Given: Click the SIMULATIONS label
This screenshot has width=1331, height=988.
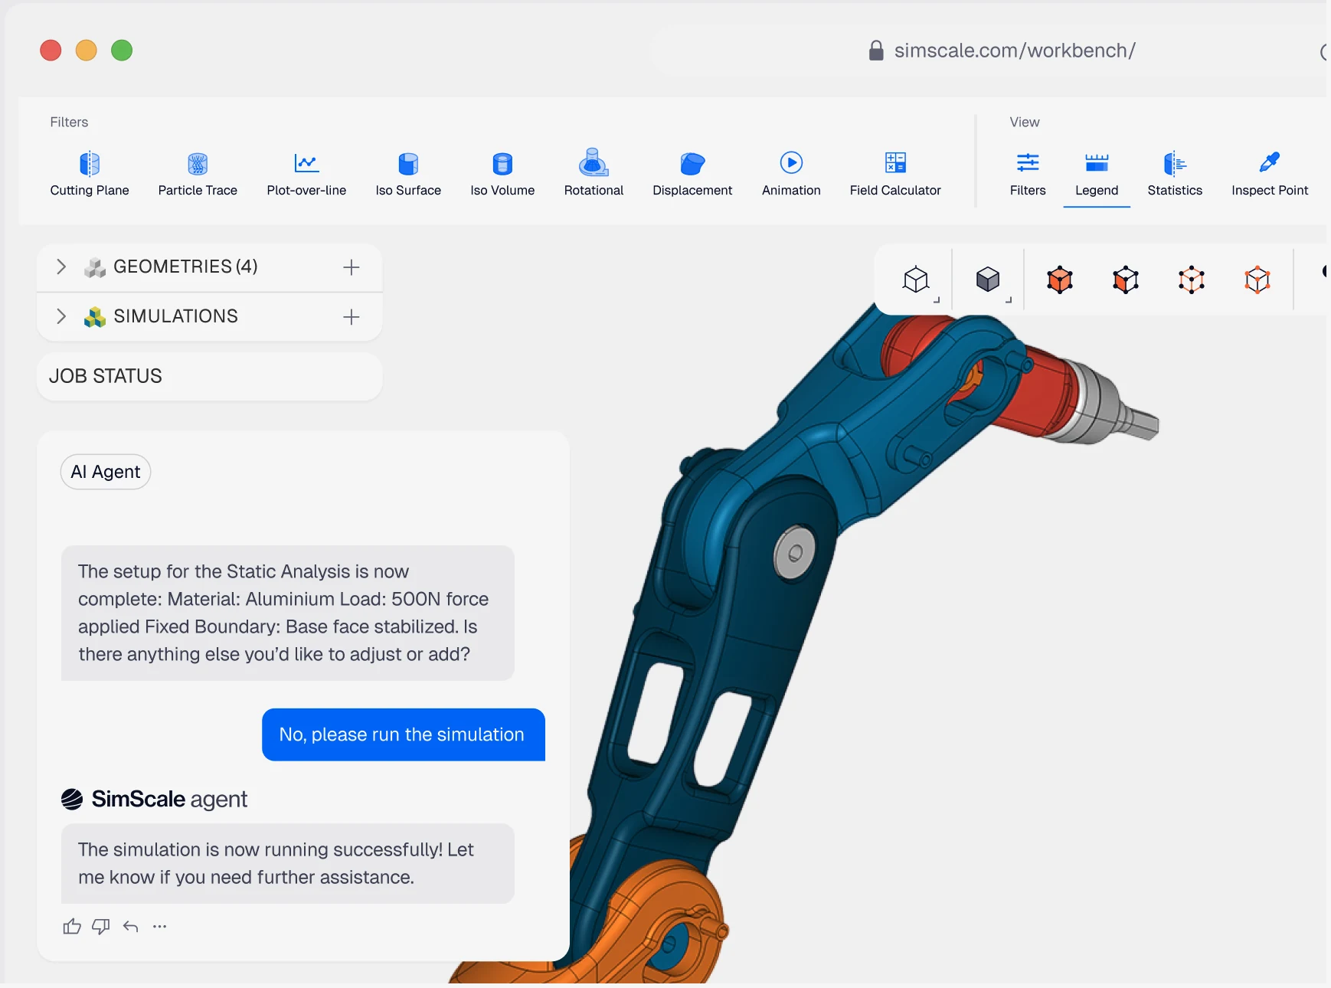Looking at the screenshot, I should point(175,316).
